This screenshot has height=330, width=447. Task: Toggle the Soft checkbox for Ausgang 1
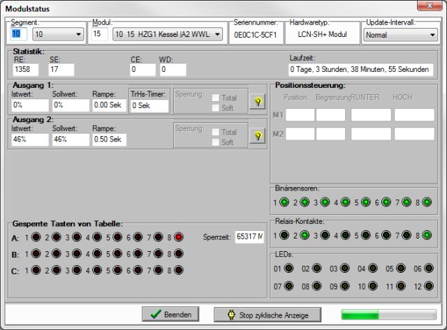tap(216, 108)
